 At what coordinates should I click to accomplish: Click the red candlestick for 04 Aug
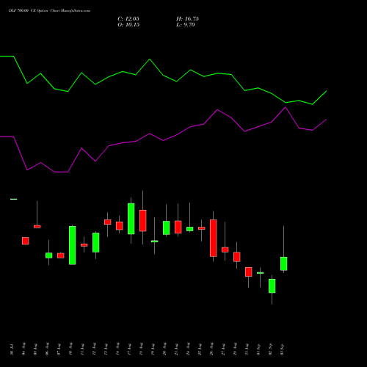pyautogui.click(x=26, y=241)
